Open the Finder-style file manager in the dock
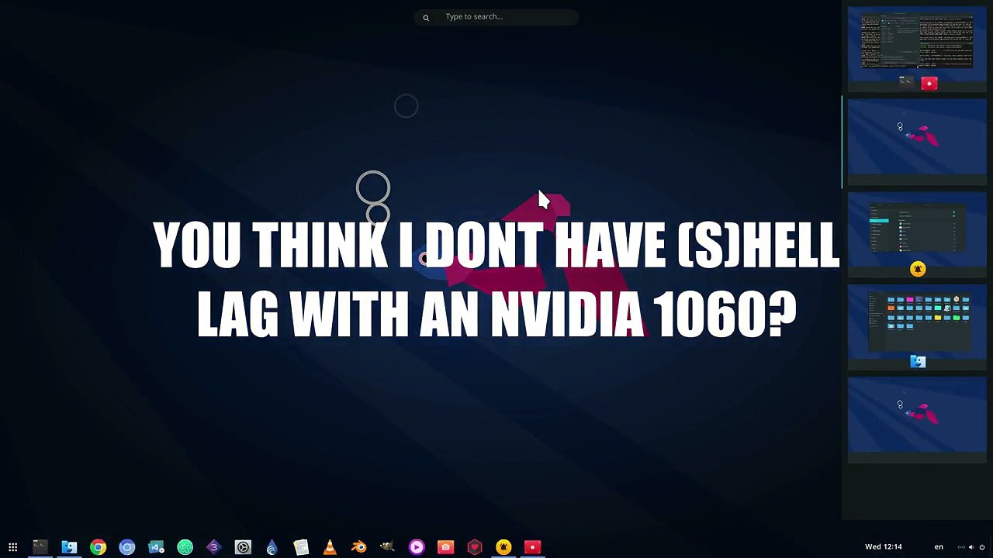The image size is (993, 558). click(x=69, y=547)
